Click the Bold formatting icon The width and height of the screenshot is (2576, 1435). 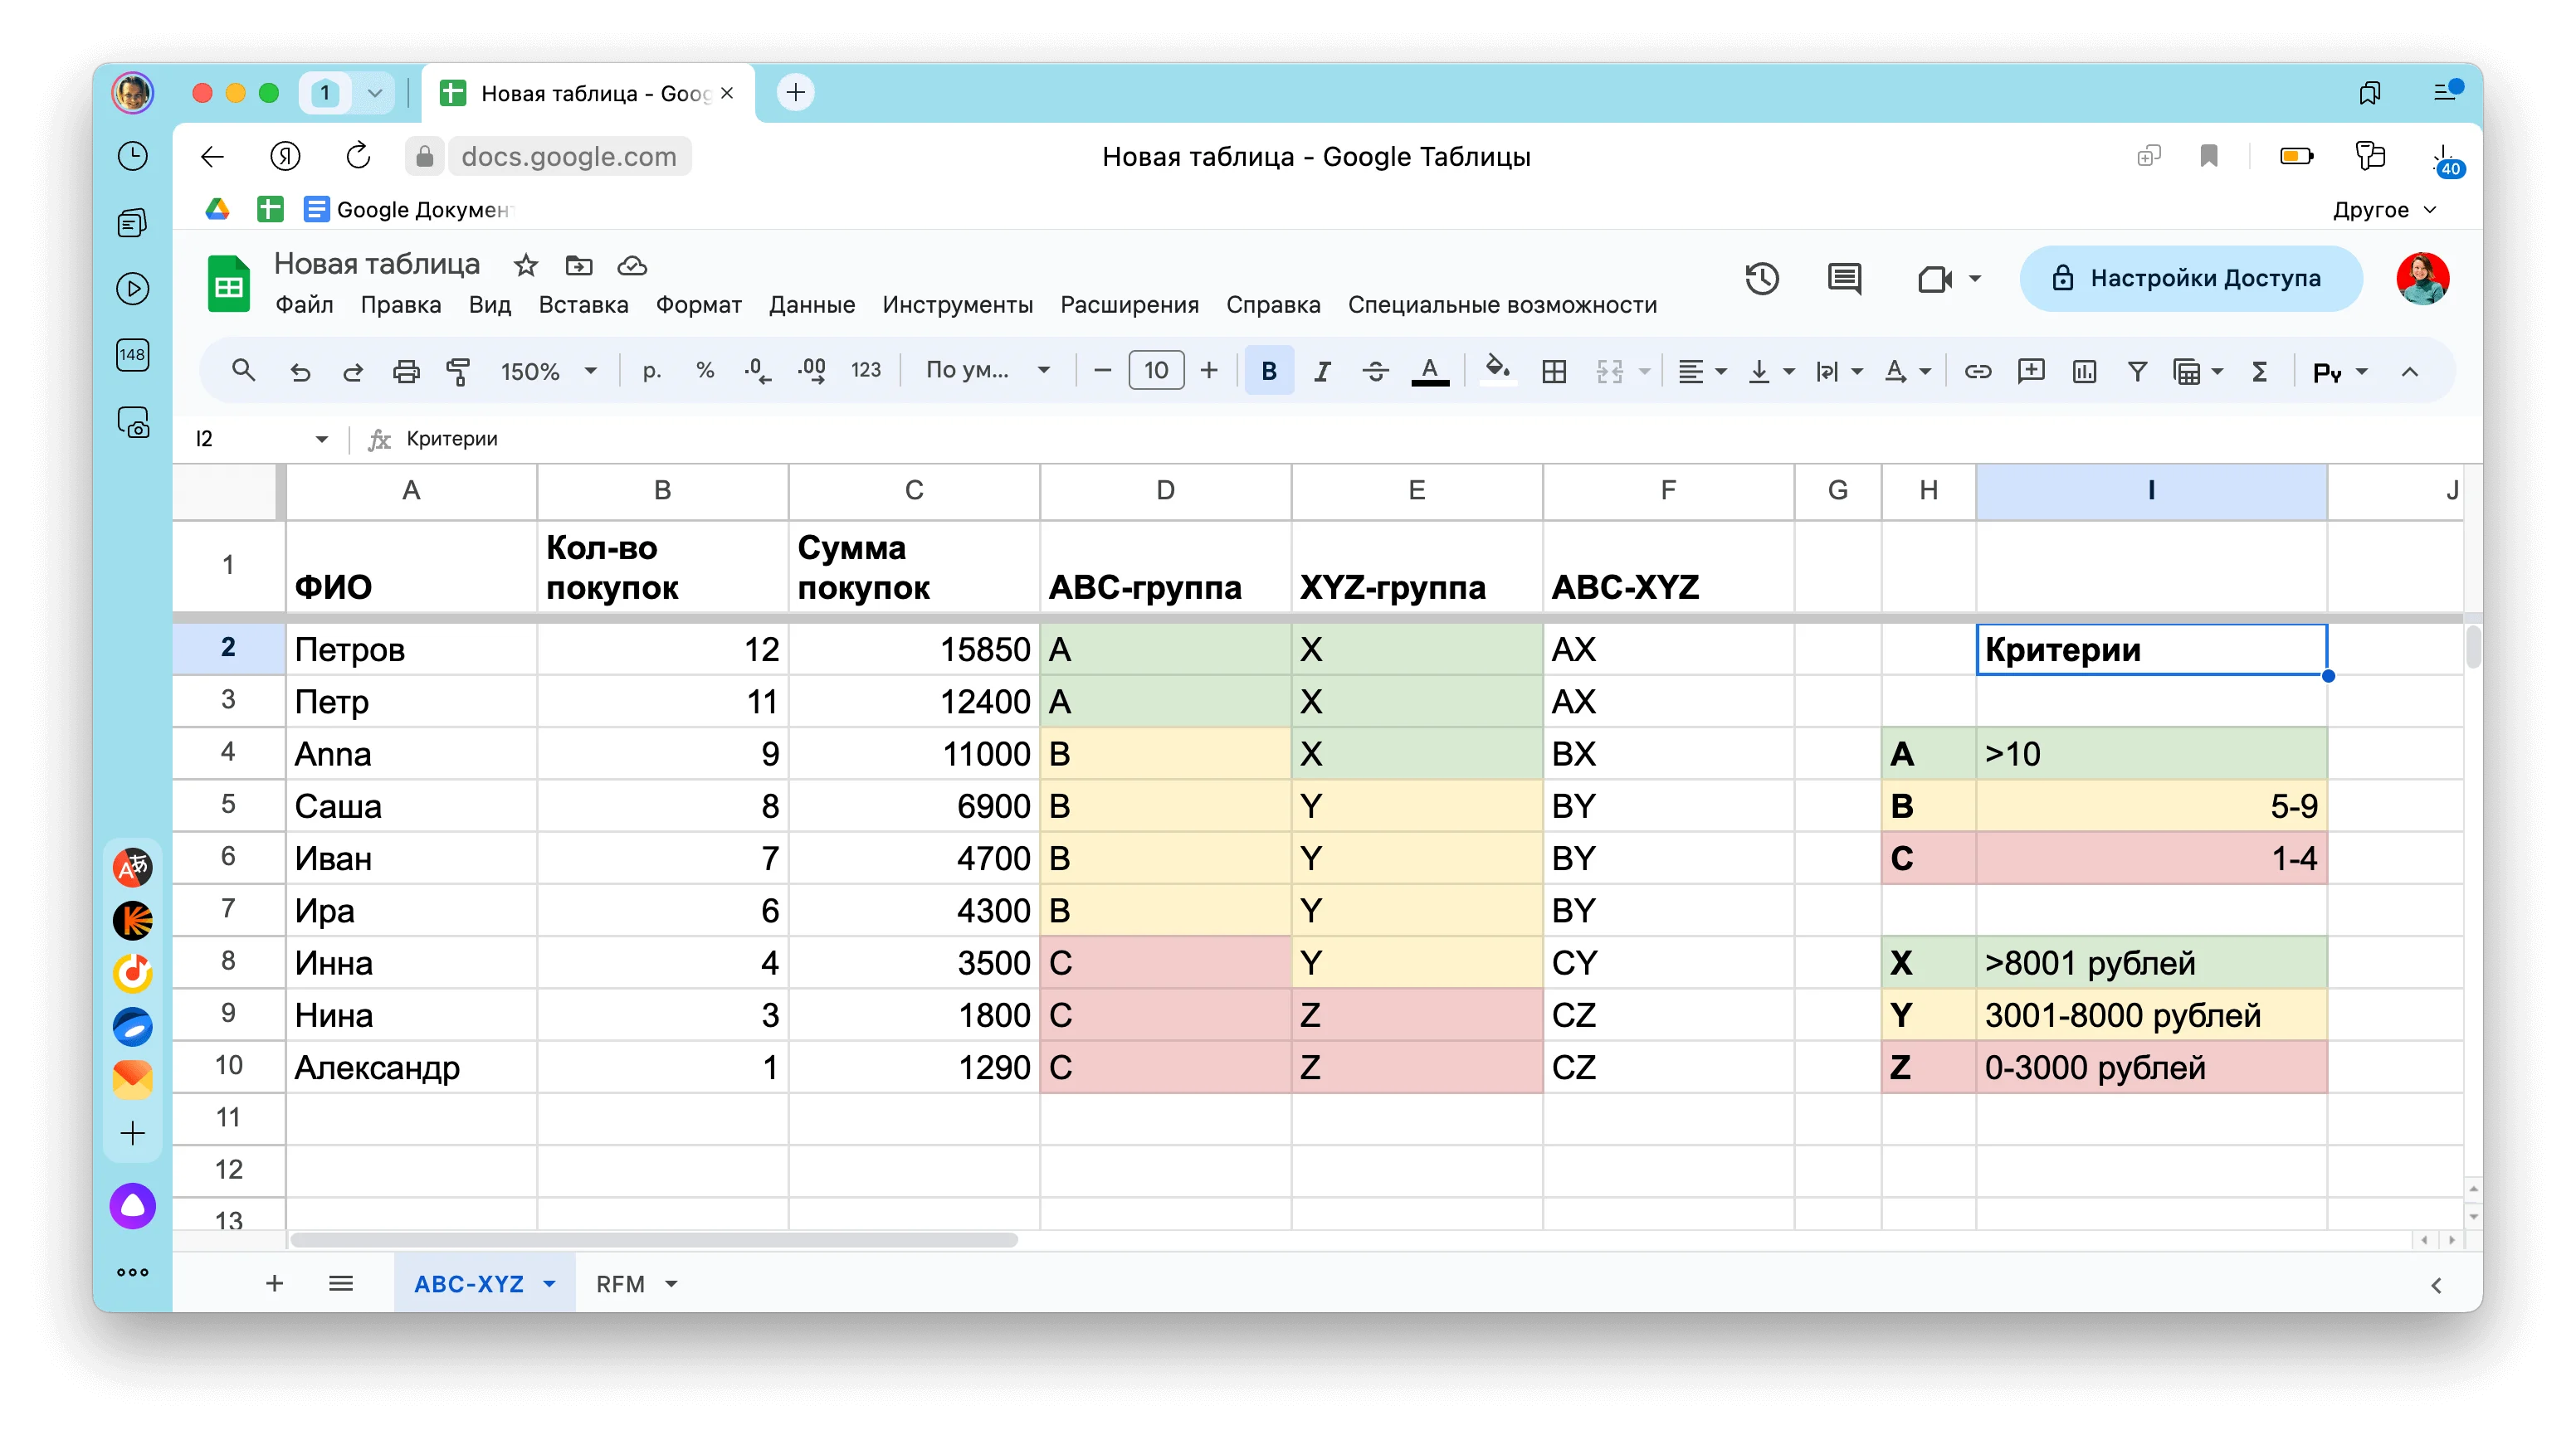point(1268,369)
